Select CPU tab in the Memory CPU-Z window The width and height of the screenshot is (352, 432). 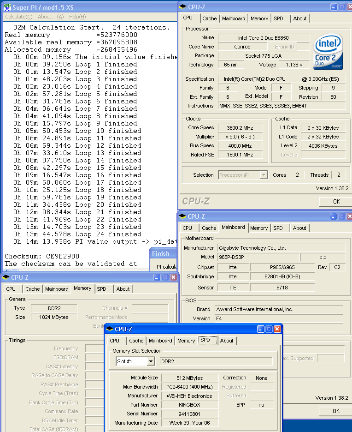point(13,289)
